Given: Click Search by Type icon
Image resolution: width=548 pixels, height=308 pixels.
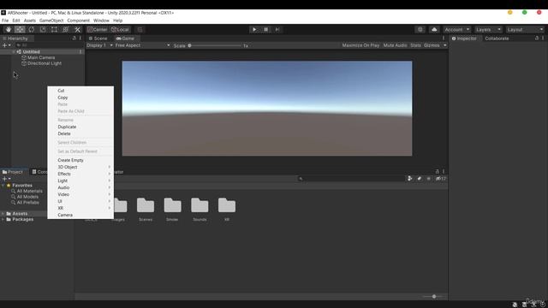Looking at the screenshot, I should click(x=409, y=179).
